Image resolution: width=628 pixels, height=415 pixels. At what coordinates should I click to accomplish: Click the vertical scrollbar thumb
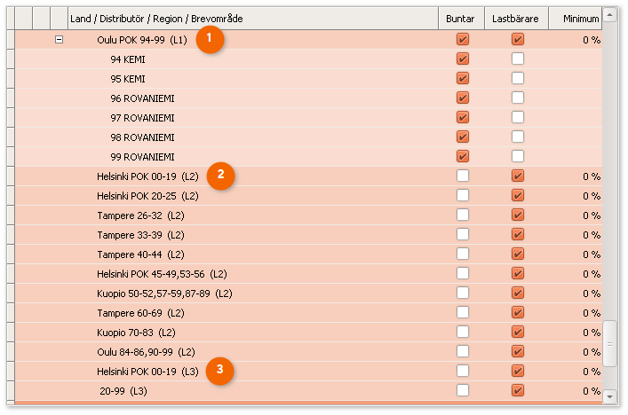point(609,343)
